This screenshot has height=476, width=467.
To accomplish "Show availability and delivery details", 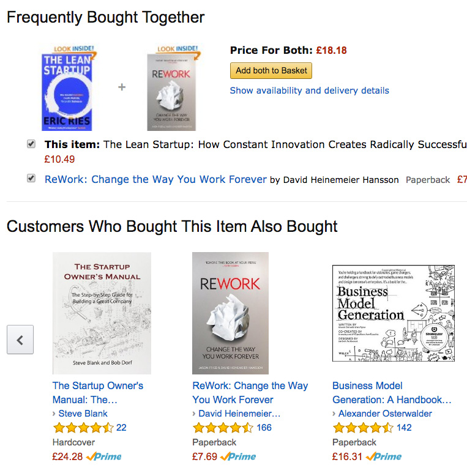I will 309,91.
